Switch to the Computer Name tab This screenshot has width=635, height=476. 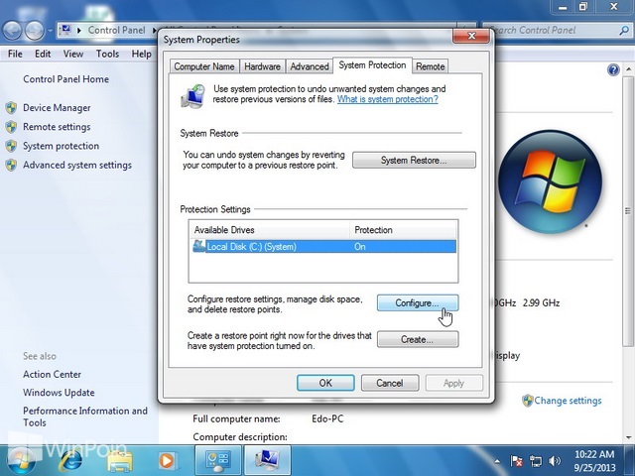[x=204, y=66]
